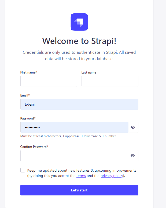Click inside the Password dotted field

point(74,127)
